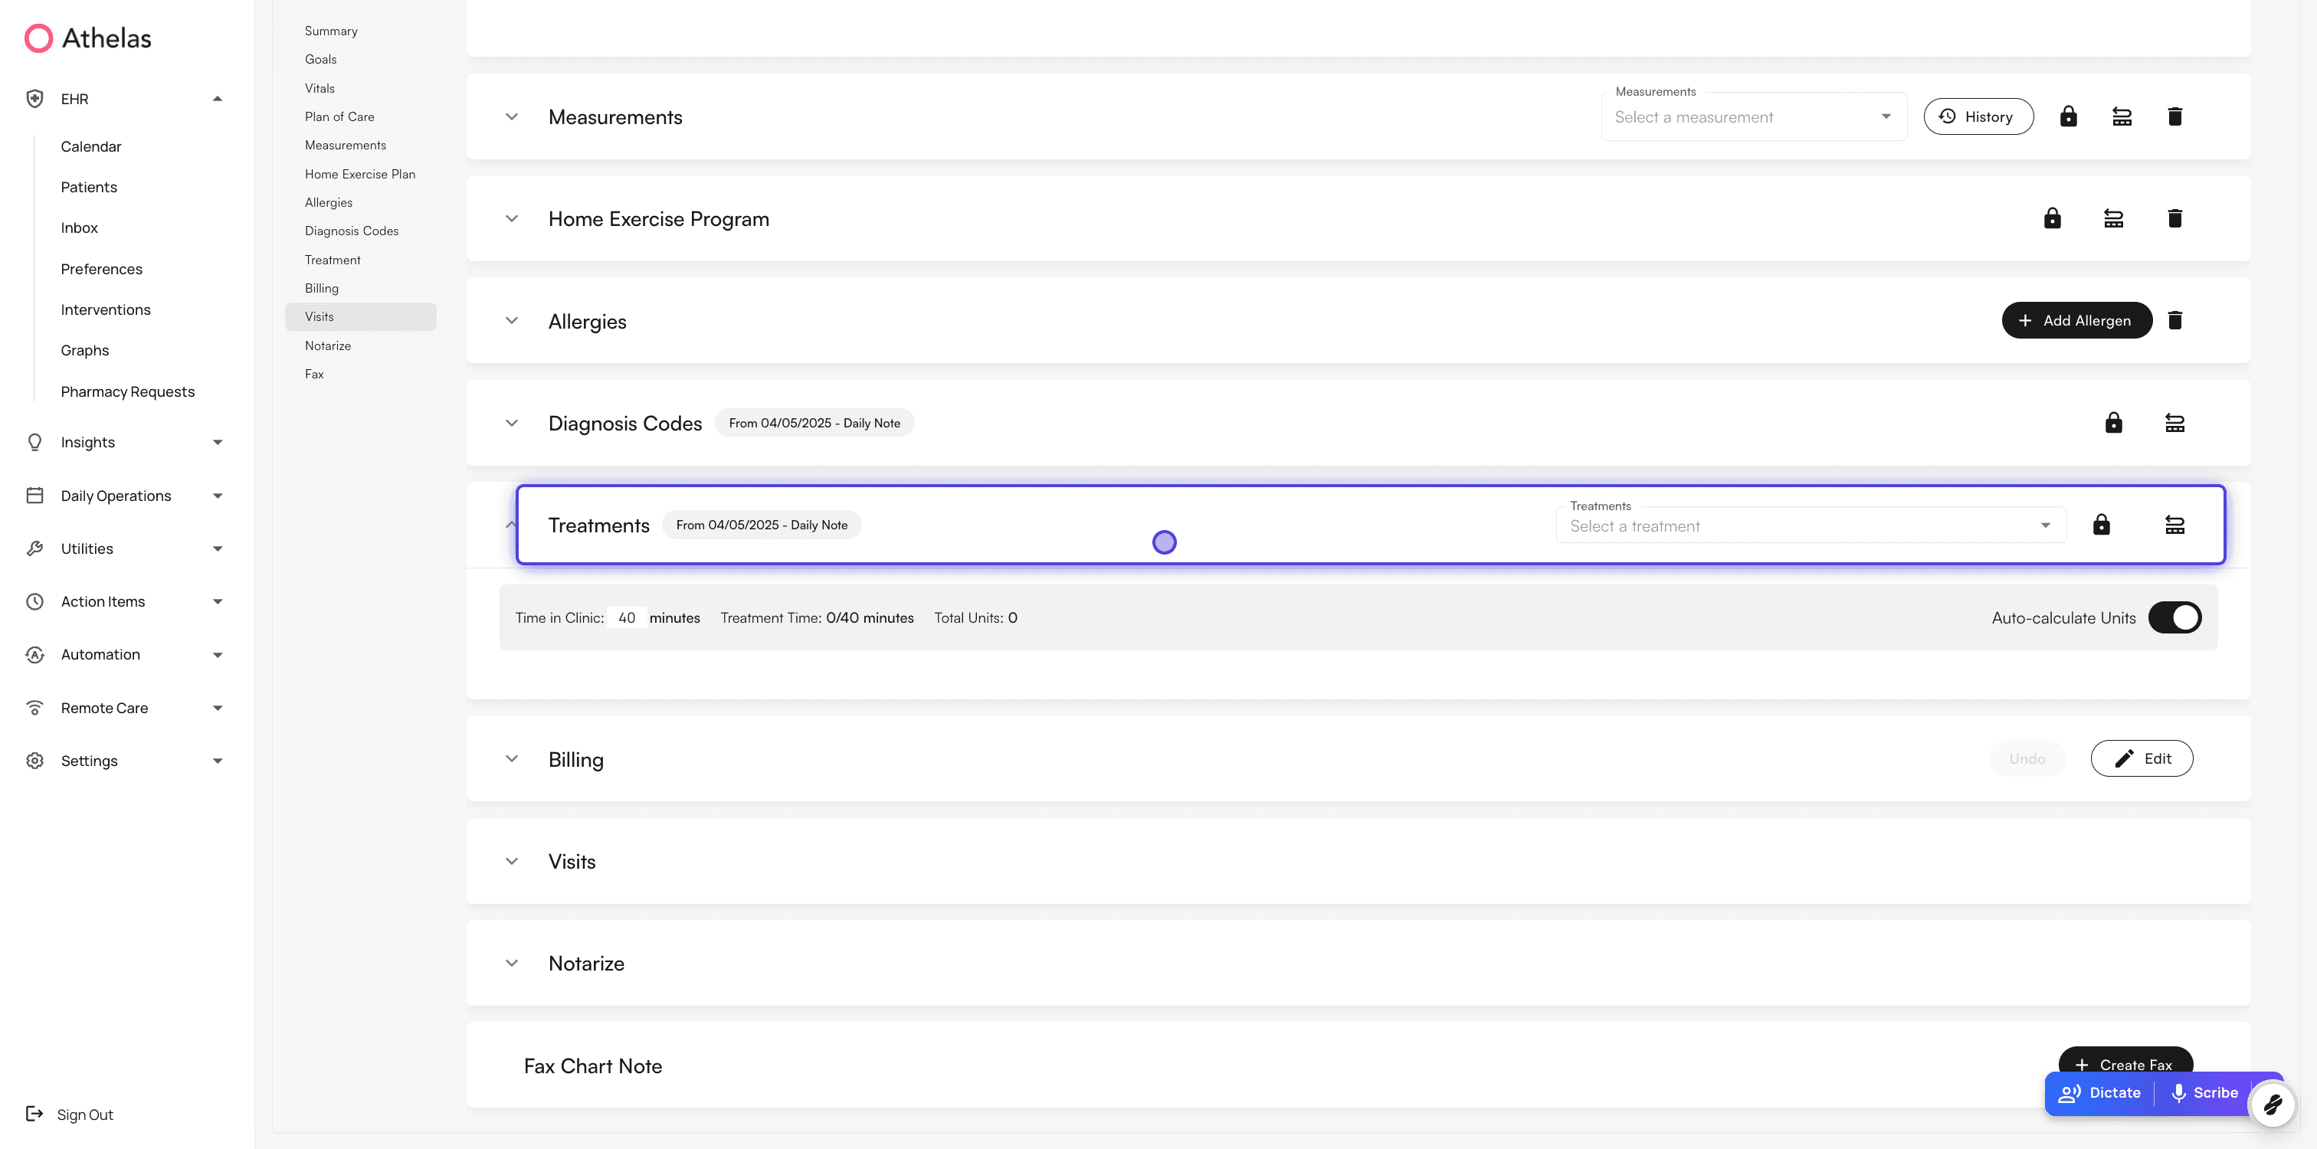Click the lock icon in Diagnosis Codes row
Image resolution: width=2317 pixels, height=1149 pixels.
2113,424
